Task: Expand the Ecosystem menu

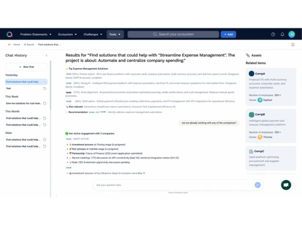Action: pos(67,34)
